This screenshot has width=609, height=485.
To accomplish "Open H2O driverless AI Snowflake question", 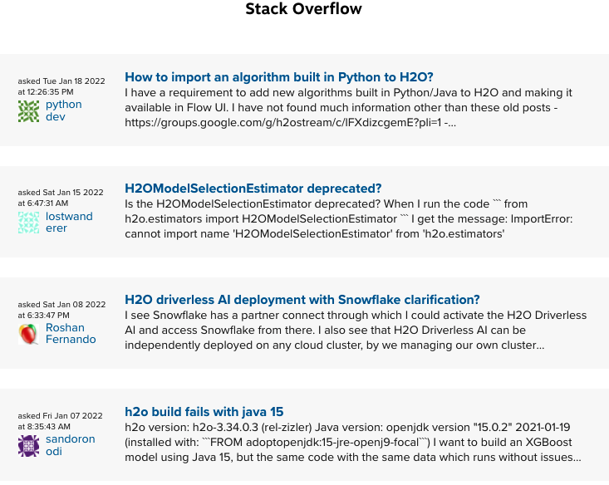I will click(x=302, y=300).
